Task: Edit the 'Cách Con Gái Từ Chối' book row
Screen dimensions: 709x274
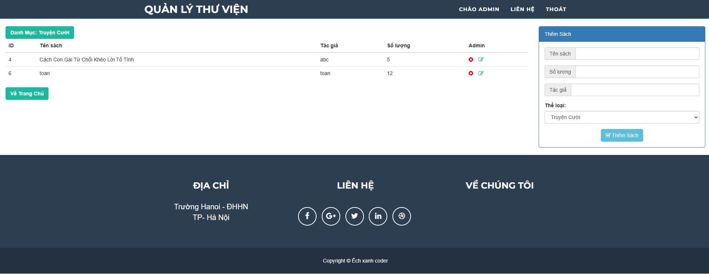Action: pos(481,60)
